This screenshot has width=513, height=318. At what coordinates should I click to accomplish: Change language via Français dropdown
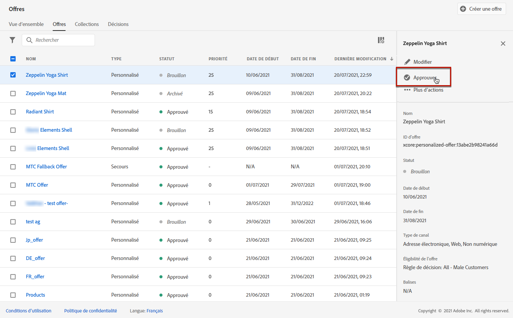point(154,311)
